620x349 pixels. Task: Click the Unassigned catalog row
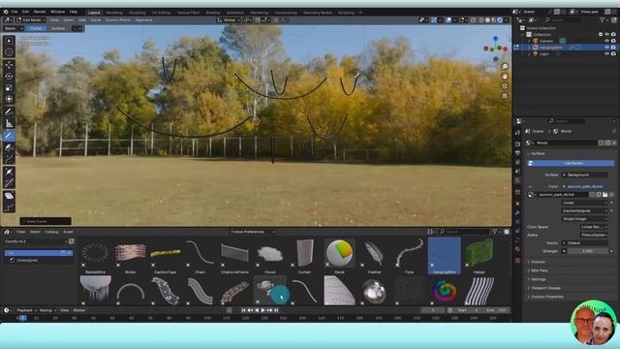pos(39,260)
